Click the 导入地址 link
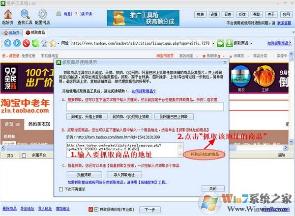The width and height of the screenshot is (295, 216). point(45,209)
